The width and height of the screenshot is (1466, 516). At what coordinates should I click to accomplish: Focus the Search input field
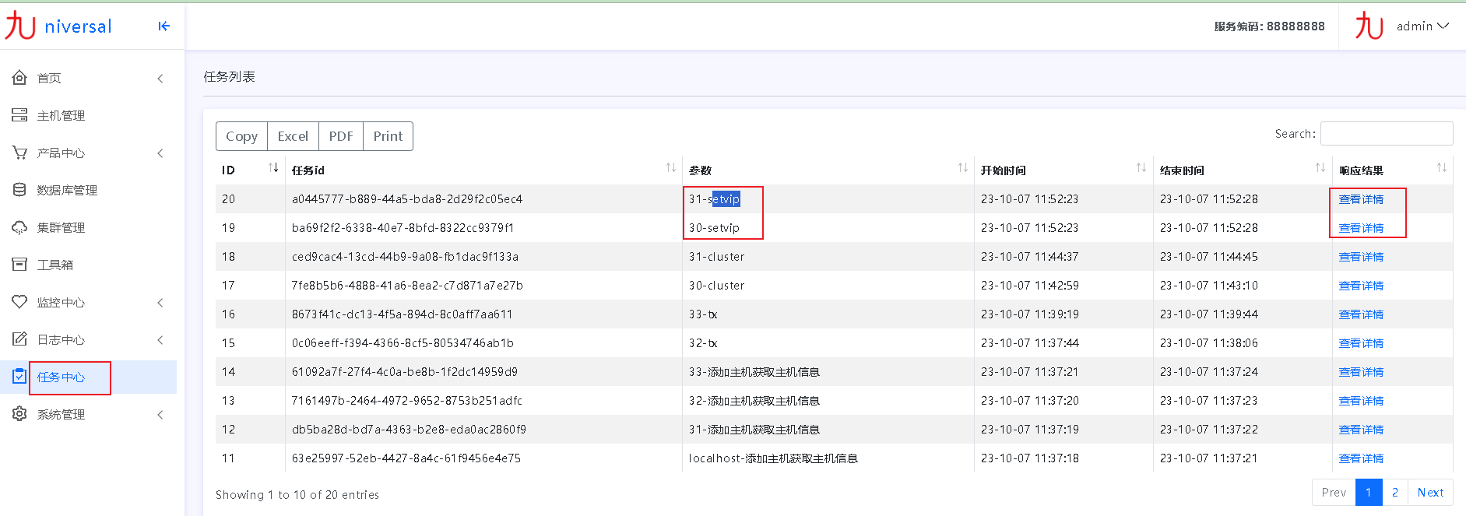[1386, 134]
